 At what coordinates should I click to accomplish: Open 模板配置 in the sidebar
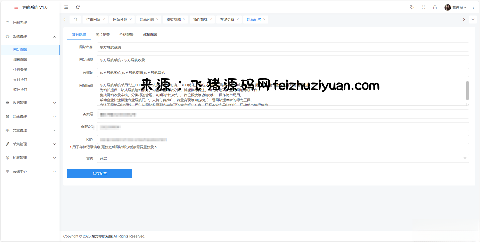(20, 60)
